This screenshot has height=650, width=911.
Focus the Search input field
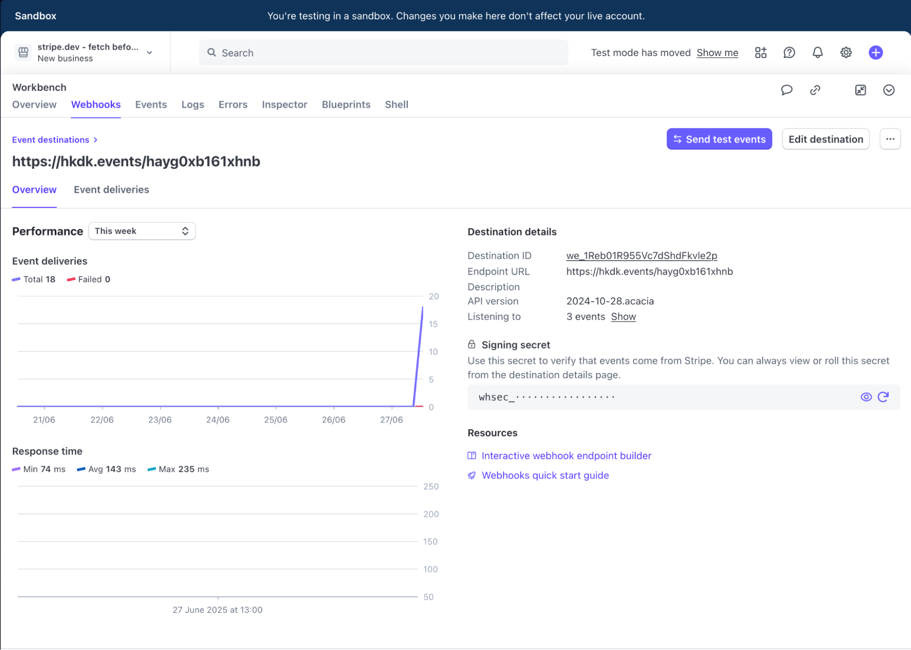(383, 52)
